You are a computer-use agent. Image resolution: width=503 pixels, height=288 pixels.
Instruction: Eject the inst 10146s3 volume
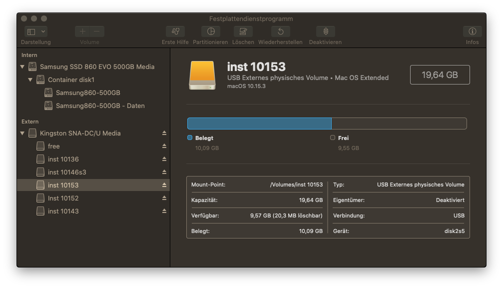tap(164, 172)
